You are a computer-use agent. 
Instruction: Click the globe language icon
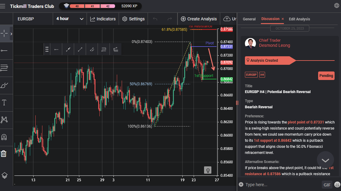coord(336,5)
